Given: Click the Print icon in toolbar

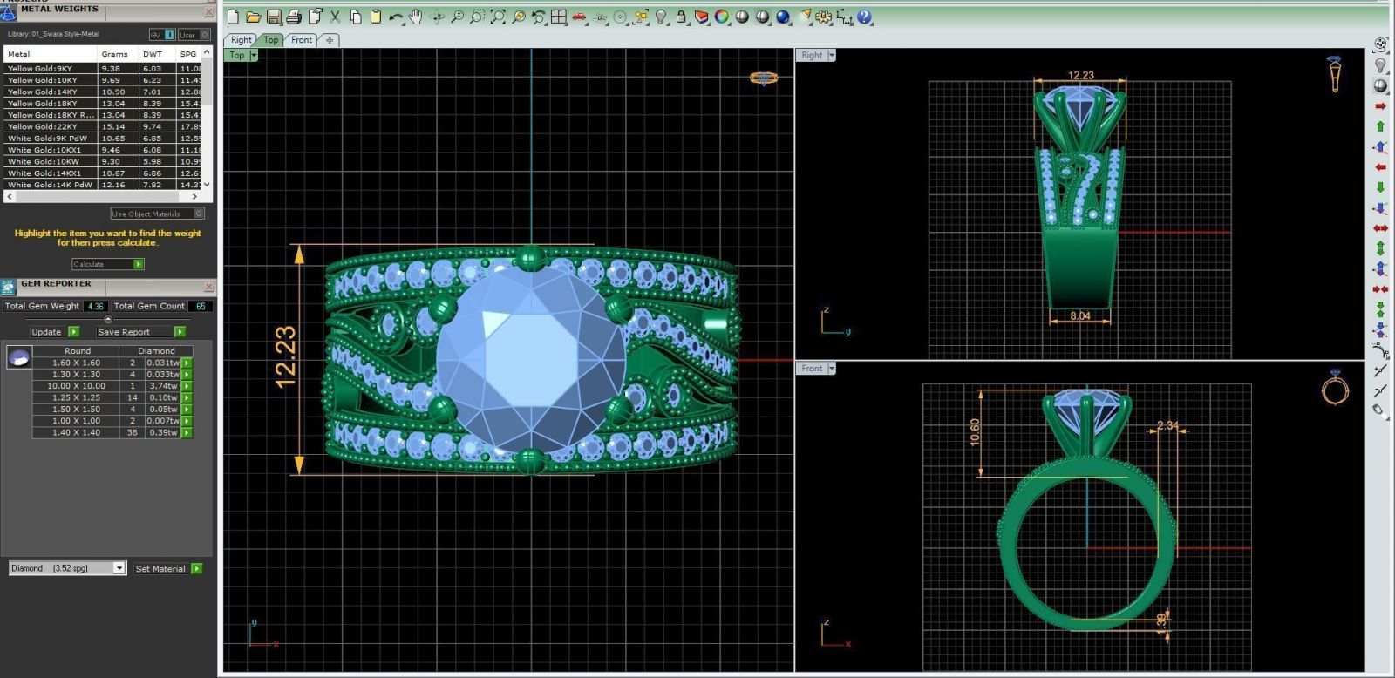Looking at the screenshot, I should 294,17.
